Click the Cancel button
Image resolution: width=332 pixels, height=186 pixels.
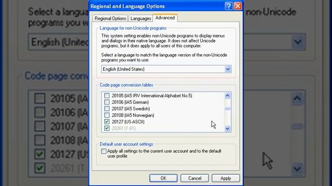tap(195, 178)
